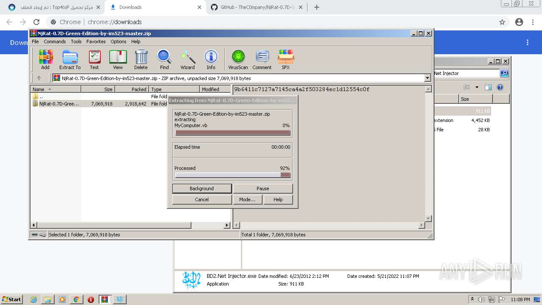Click the SFX toolbar icon
Viewport: 542px width, 305px height.
pos(286,59)
